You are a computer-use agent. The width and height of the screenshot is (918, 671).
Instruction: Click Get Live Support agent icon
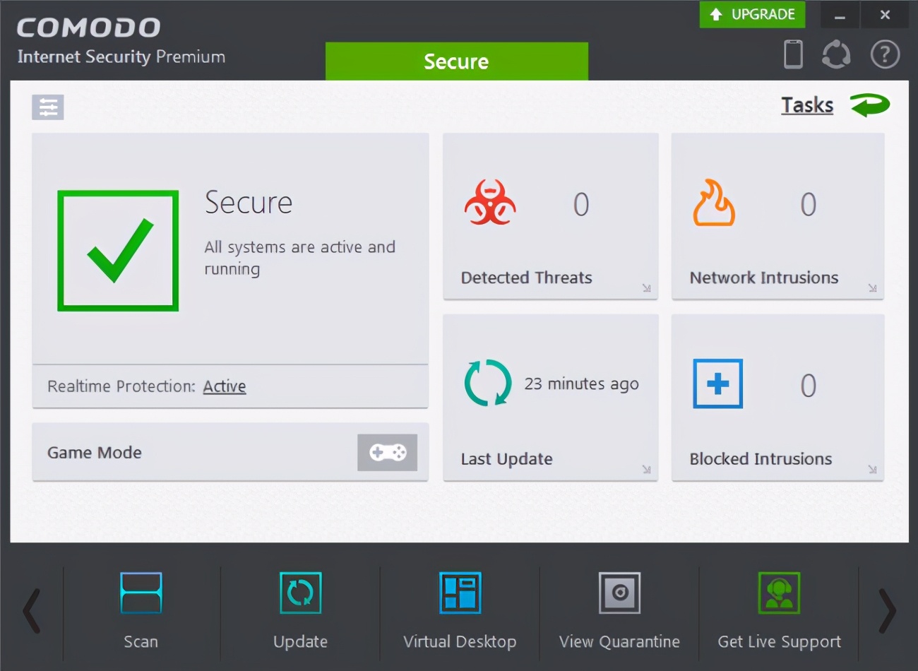(779, 593)
